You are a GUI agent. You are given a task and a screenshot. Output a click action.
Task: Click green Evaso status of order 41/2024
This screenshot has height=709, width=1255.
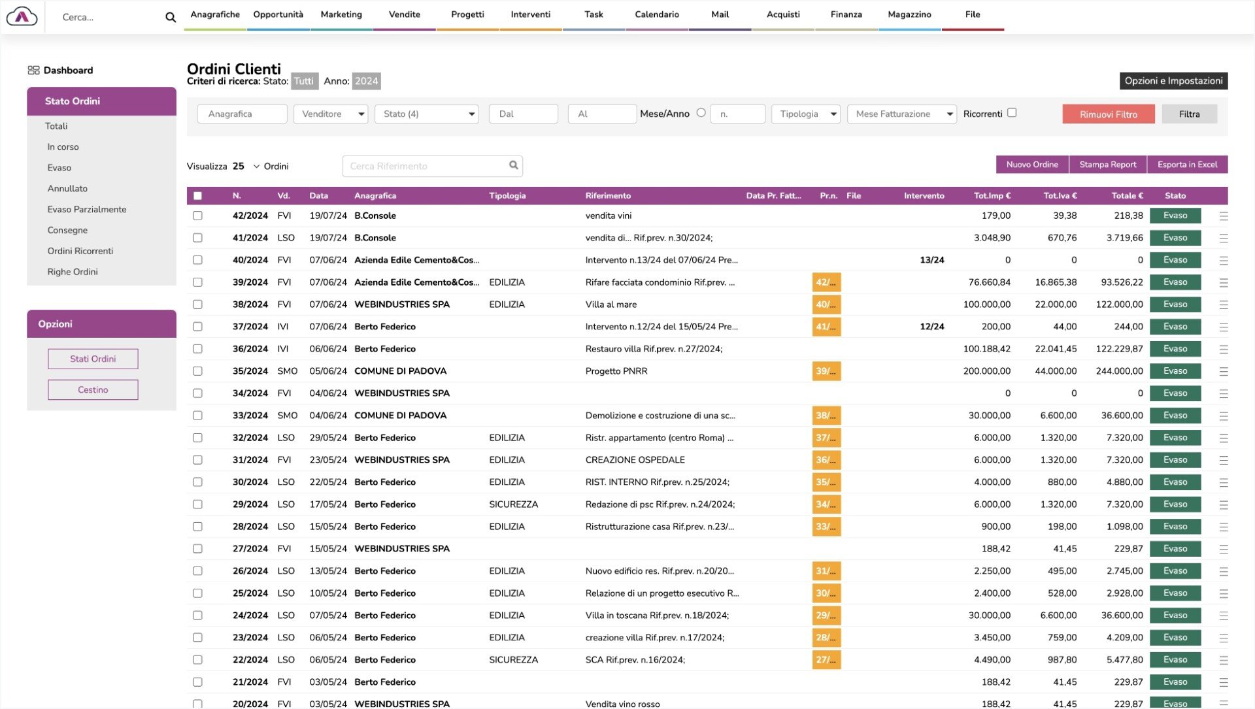(1175, 238)
